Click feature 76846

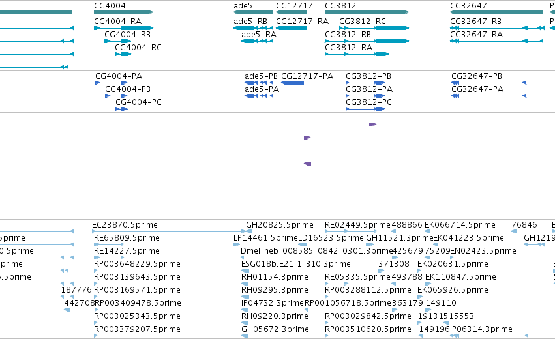[524, 225]
